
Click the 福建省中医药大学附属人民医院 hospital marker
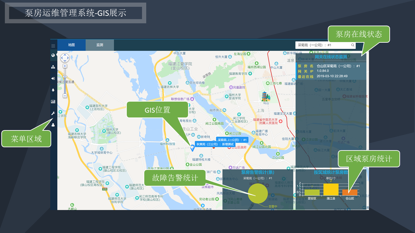coord(280,121)
